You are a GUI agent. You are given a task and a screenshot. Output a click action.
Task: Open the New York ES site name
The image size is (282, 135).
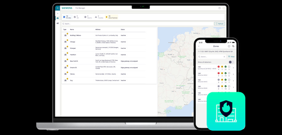pyautogui.click(x=74, y=61)
